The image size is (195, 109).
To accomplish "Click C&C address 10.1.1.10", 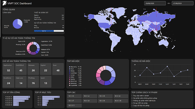I will click(x=121, y=101).
